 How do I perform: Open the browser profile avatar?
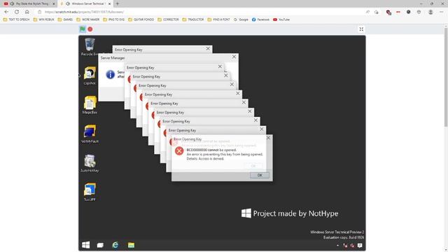pos(430,12)
